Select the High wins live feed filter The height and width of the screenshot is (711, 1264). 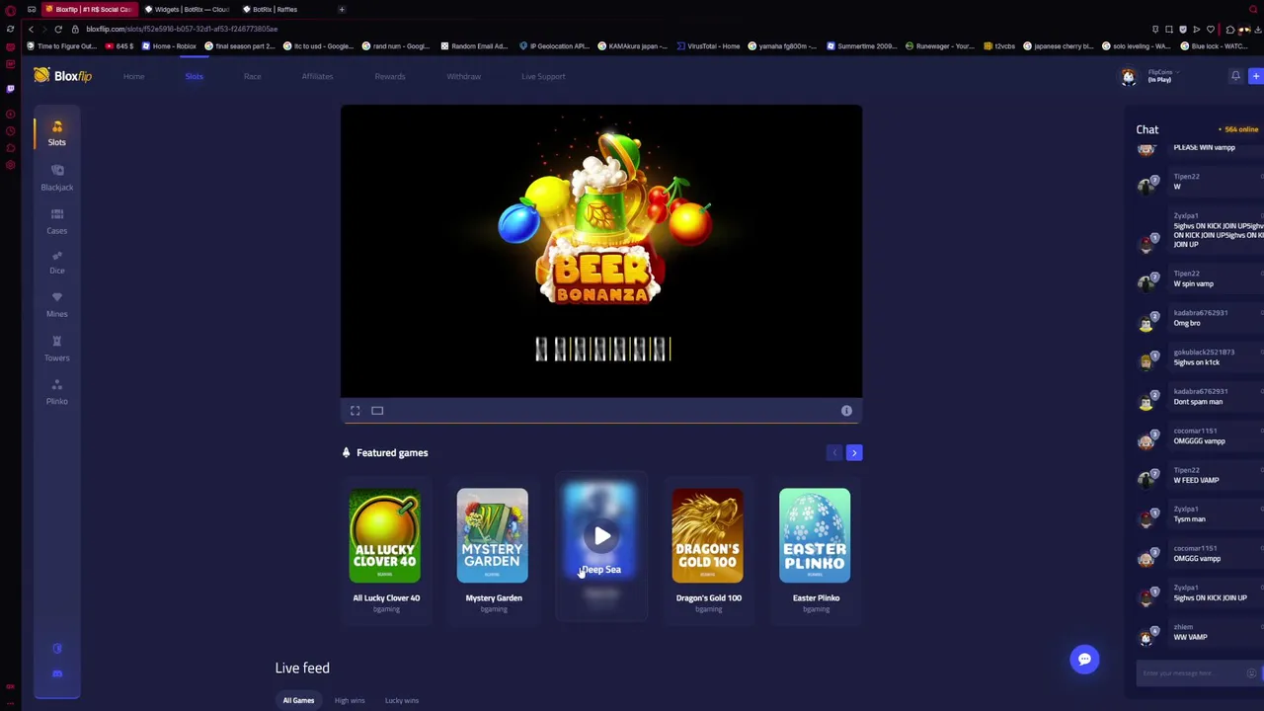[350, 700]
